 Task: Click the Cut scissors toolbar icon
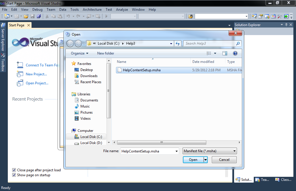tap(47, 16)
